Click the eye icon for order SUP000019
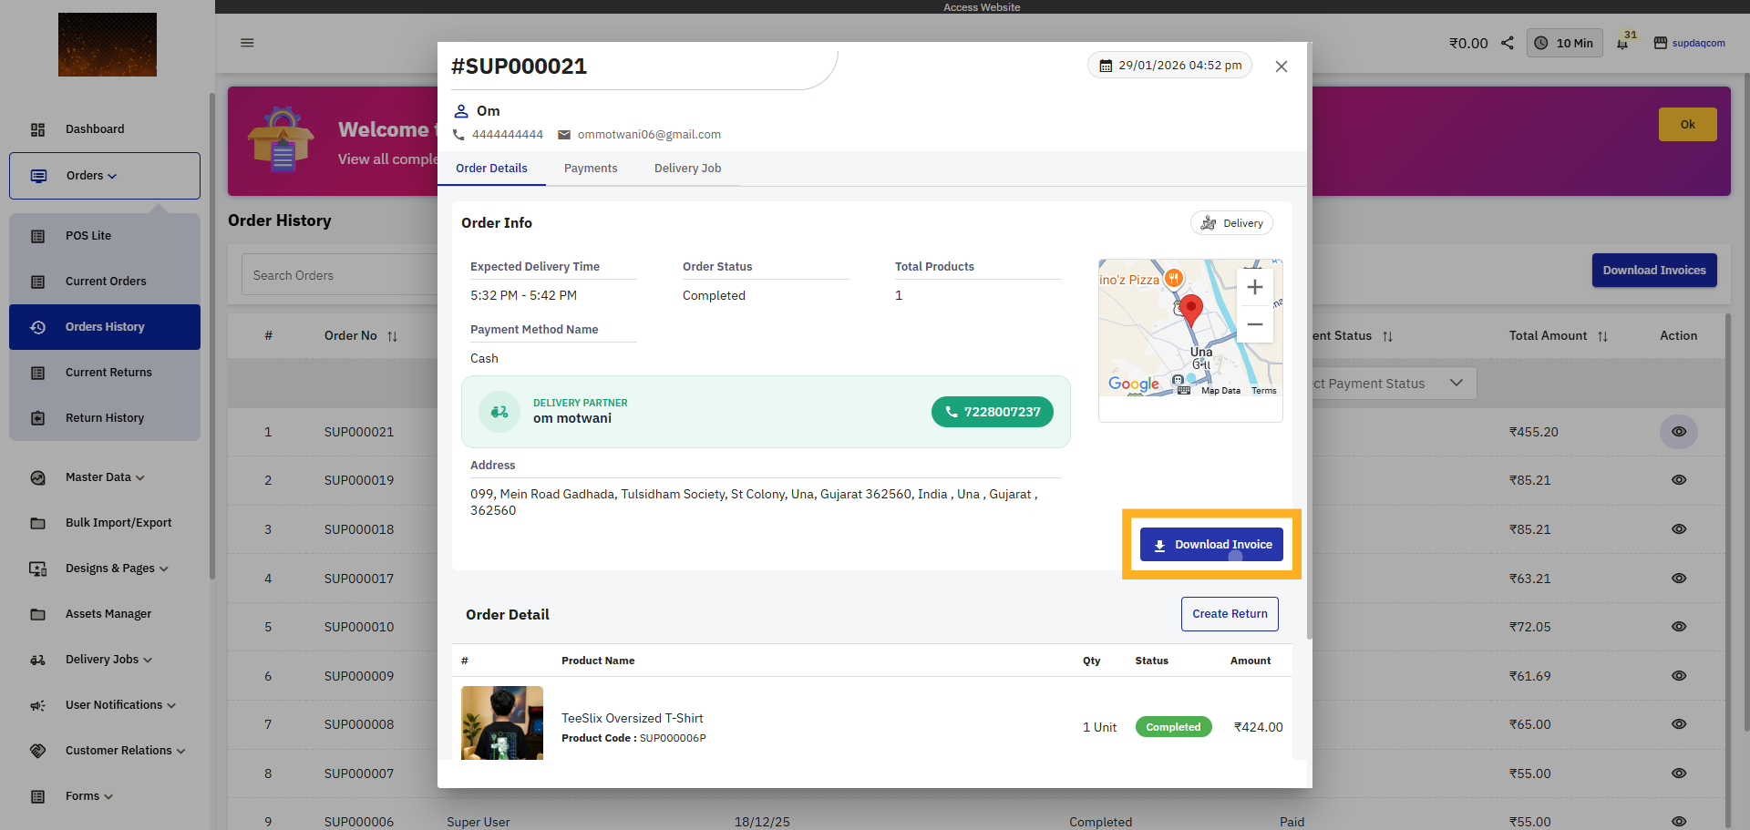Screen dimensions: 1750x830 point(1679,480)
